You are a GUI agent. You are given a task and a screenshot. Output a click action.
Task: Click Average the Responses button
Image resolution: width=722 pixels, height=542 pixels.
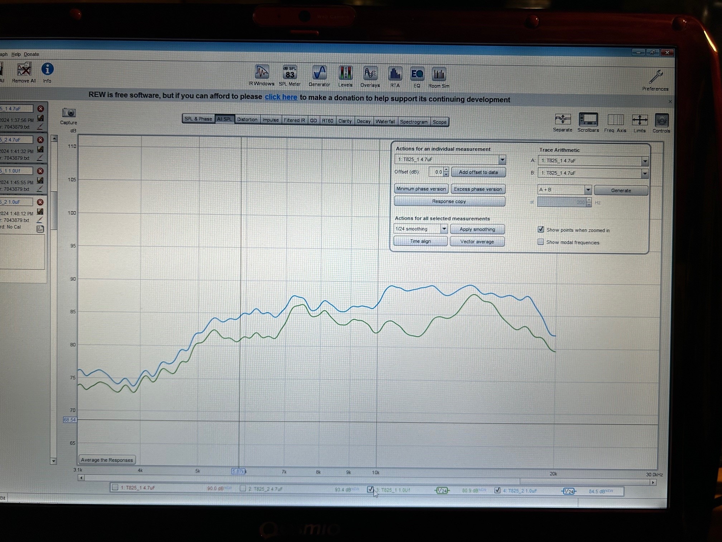click(x=107, y=460)
